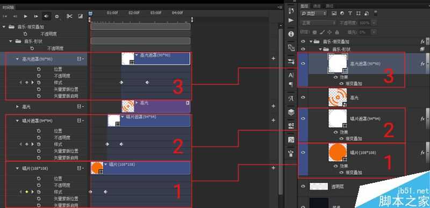Viewport: 430px width, 208px height.
Task: Switch to the 通道 (Channels) tab
Action: coord(317,6)
